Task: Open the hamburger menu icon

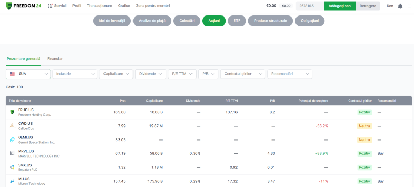Action: tap(409, 6)
